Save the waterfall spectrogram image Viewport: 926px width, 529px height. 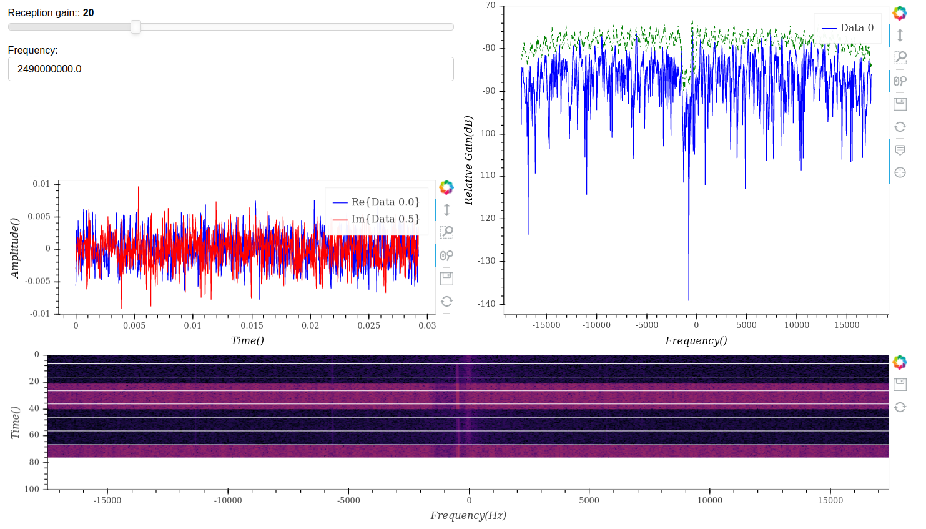tap(900, 385)
